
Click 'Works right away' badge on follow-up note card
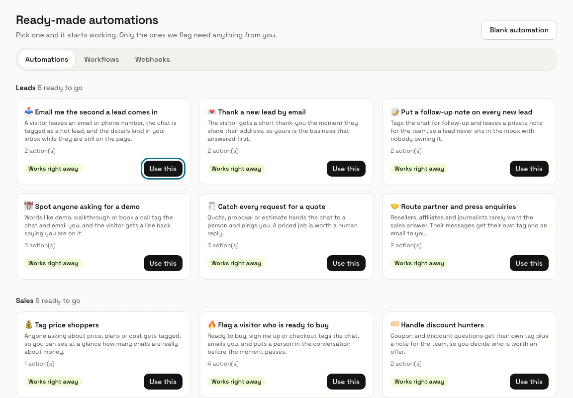(x=419, y=169)
